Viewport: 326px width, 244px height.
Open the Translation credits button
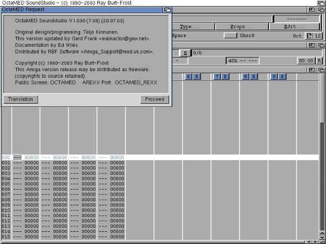(x=20, y=99)
